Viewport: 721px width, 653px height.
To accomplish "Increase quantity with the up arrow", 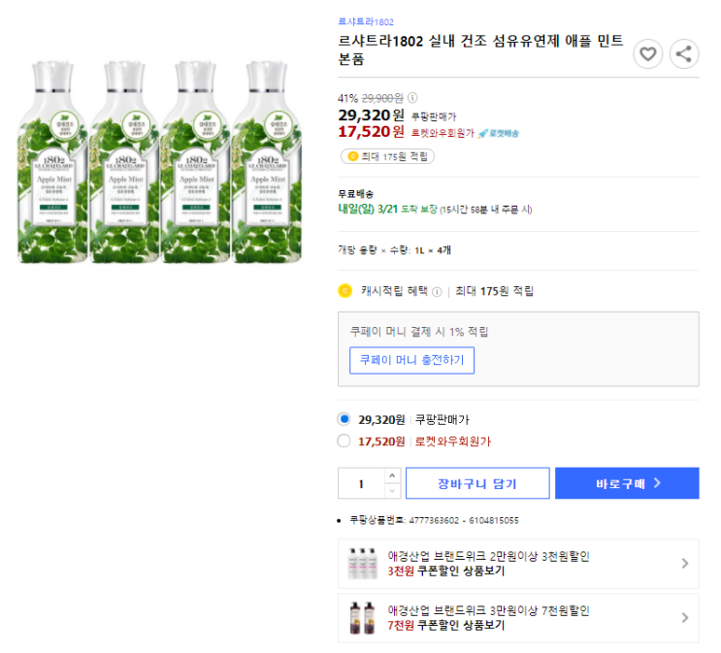I will (392, 475).
